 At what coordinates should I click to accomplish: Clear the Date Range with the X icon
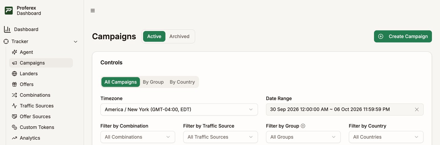[417, 110]
